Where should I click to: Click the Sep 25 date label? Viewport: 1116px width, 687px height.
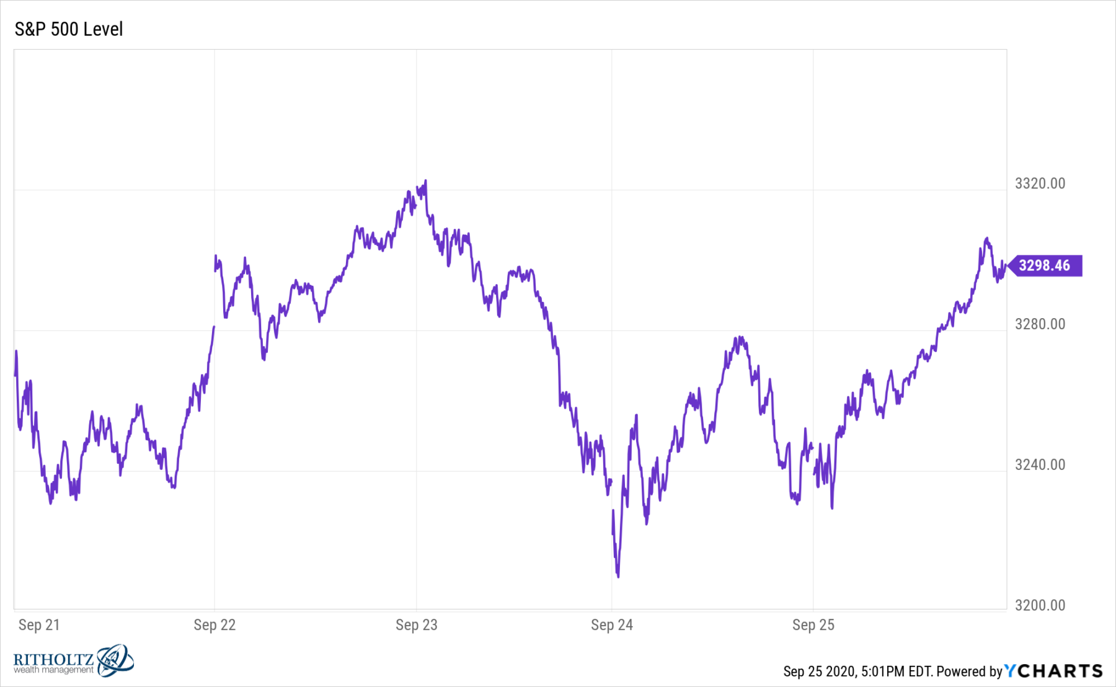point(813,624)
